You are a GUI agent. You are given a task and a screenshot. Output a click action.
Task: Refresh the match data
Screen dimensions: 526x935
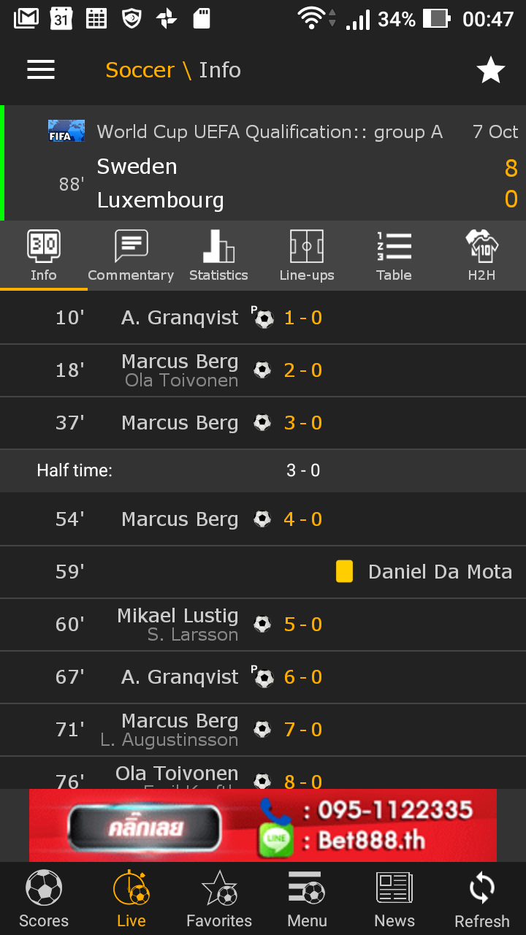coord(482,898)
